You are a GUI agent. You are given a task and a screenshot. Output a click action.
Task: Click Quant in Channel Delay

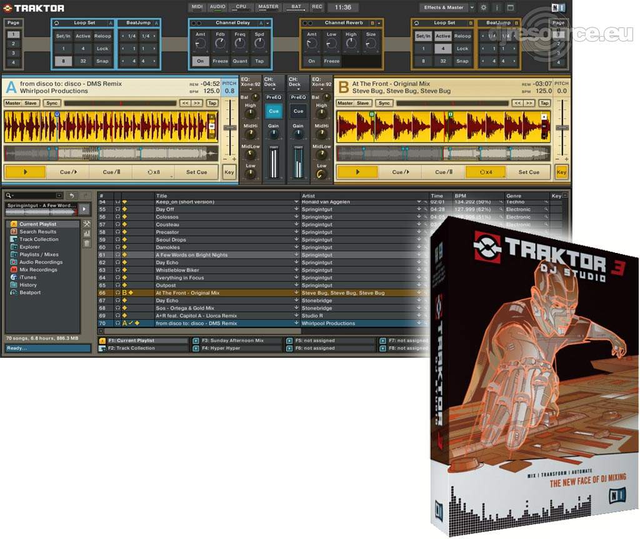click(240, 61)
